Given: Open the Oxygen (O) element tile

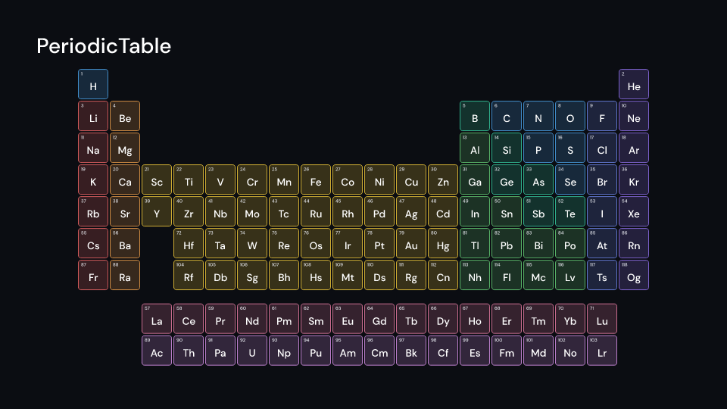Looking at the screenshot, I should coord(570,116).
